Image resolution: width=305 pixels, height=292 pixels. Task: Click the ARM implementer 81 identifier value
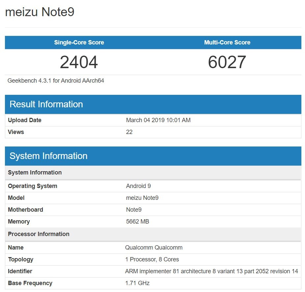(x=212, y=271)
